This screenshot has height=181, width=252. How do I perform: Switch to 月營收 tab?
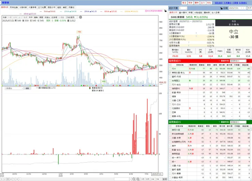72,8
